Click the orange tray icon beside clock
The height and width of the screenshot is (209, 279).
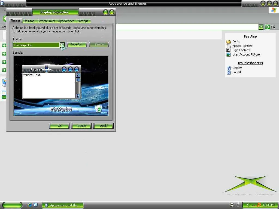pos(259,205)
